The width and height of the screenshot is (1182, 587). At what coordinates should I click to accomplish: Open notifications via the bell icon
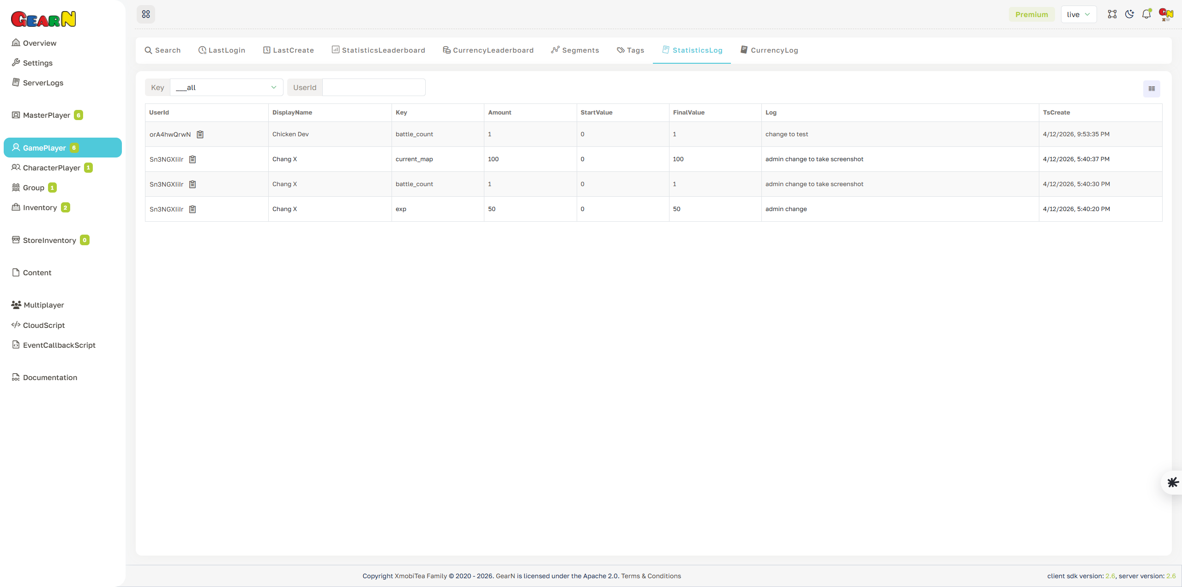click(x=1146, y=14)
